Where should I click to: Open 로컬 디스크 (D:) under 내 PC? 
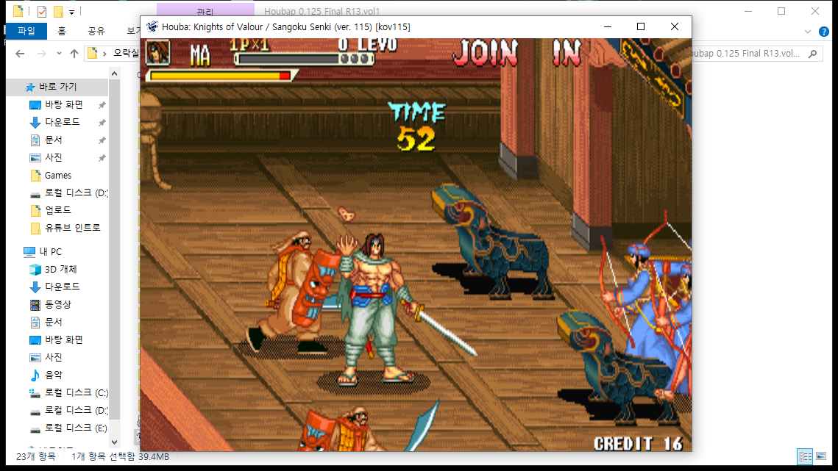tap(76, 410)
